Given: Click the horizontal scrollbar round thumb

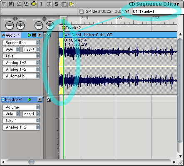Looking at the screenshot, I should click(x=32, y=162).
